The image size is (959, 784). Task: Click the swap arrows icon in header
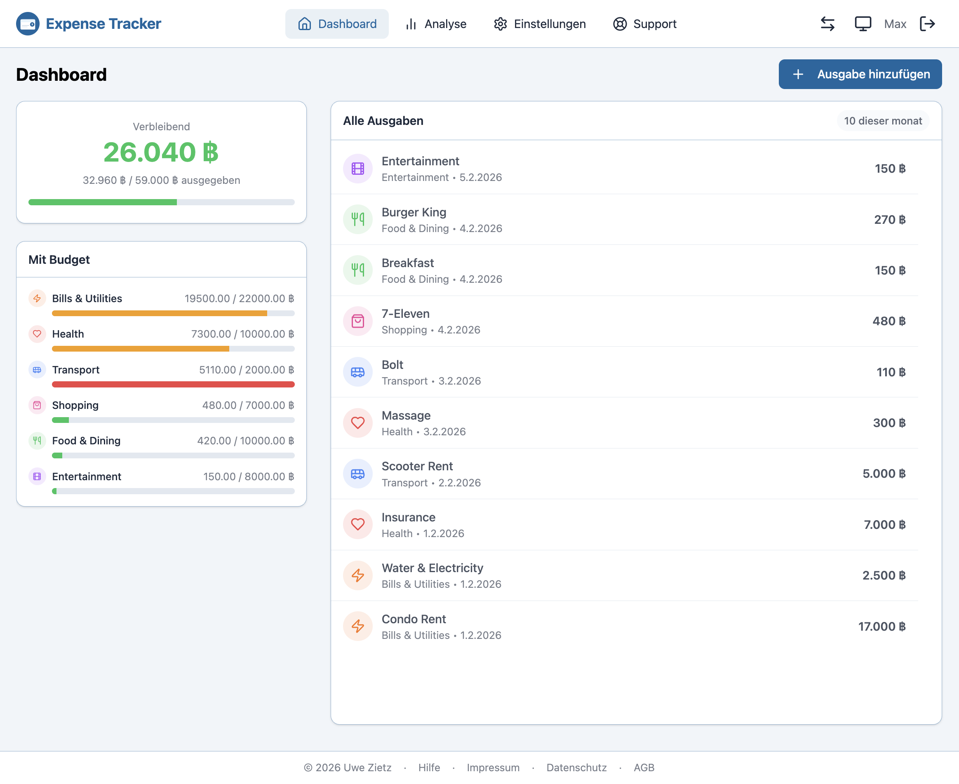[x=827, y=23]
